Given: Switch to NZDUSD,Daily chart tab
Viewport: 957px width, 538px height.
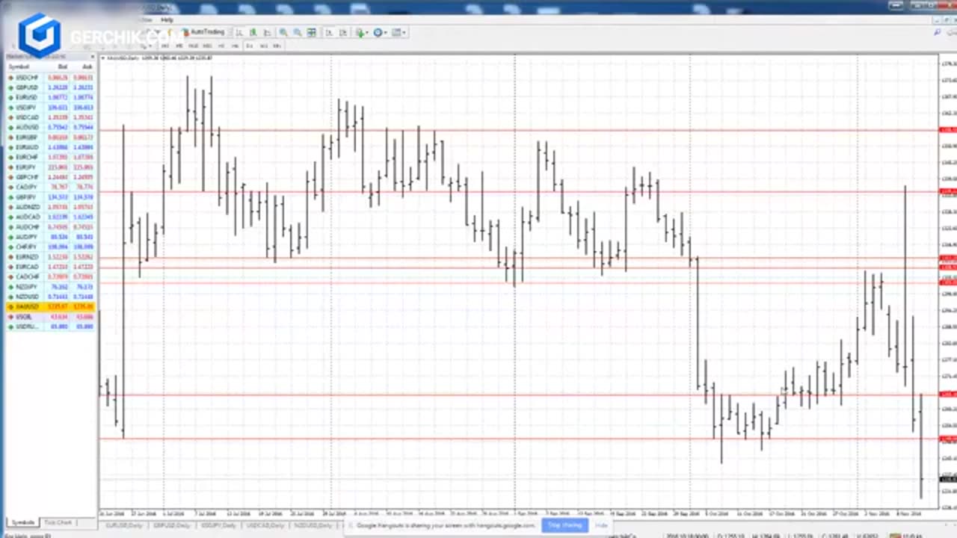Looking at the screenshot, I should [x=313, y=525].
